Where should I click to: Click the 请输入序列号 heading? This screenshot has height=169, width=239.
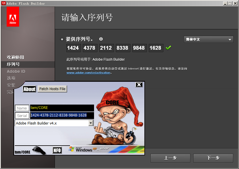pos(87,18)
